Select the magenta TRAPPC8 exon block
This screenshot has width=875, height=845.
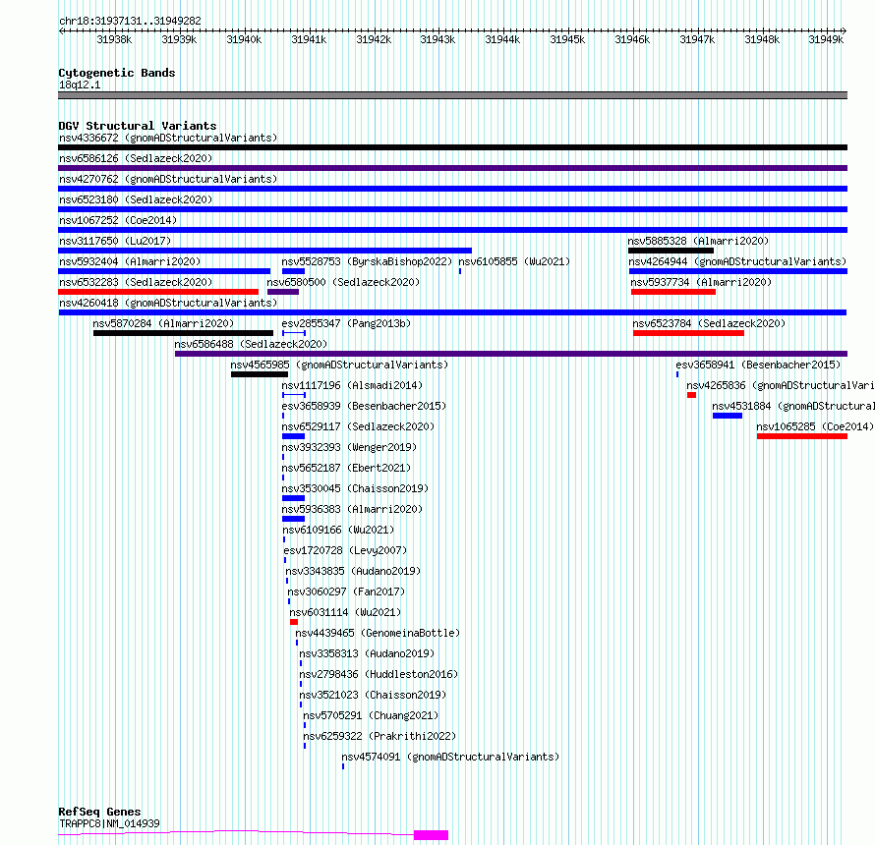click(x=431, y=835)
